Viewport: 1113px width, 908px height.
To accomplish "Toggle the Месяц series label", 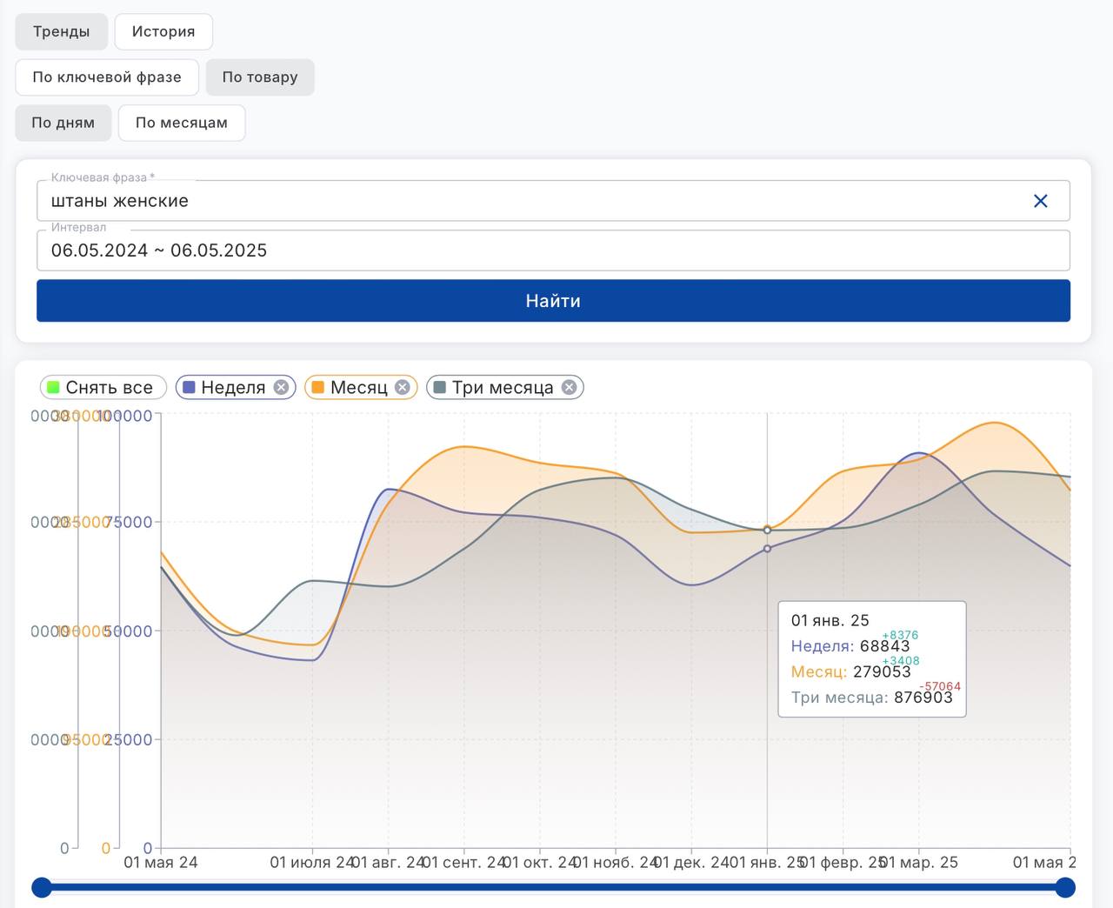I will tap(358, 388).
